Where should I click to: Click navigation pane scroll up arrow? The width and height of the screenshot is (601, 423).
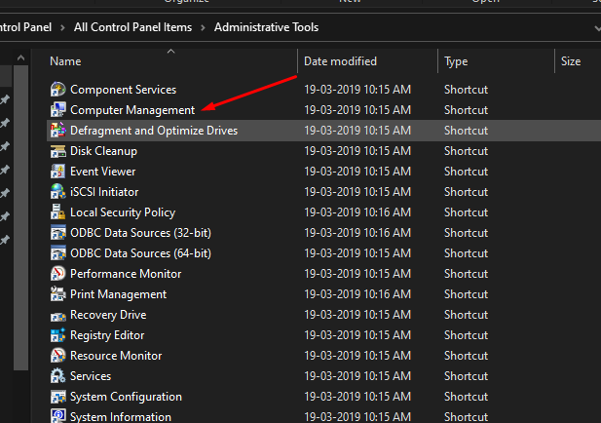(20, 58)
